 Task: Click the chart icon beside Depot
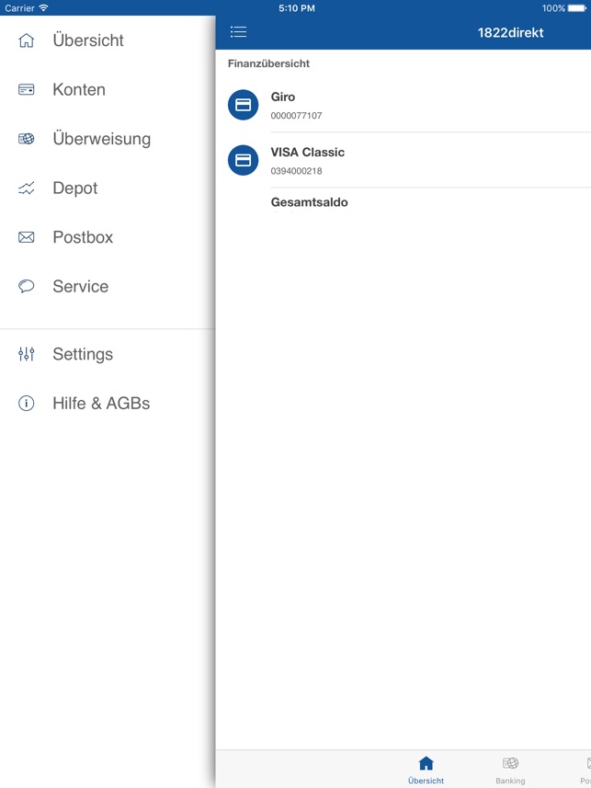coord(27,188)
